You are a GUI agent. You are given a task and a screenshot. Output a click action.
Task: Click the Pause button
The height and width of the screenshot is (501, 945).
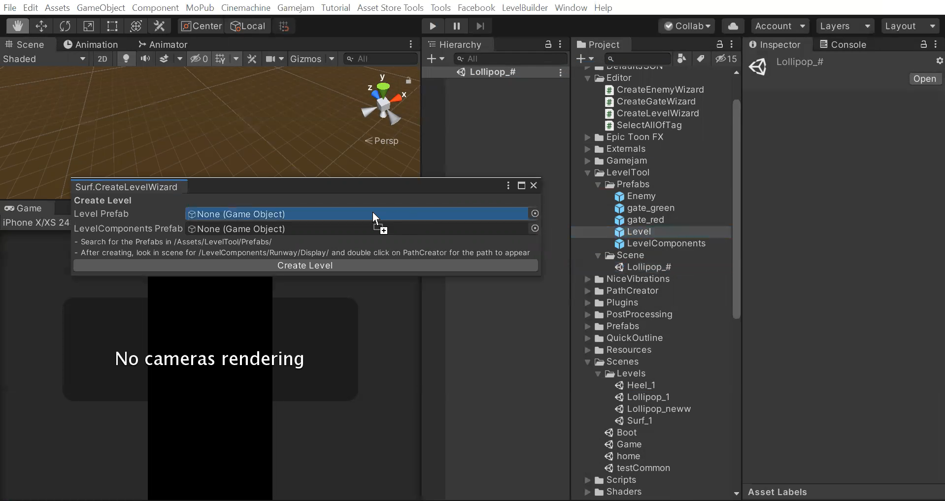point(456,26)
